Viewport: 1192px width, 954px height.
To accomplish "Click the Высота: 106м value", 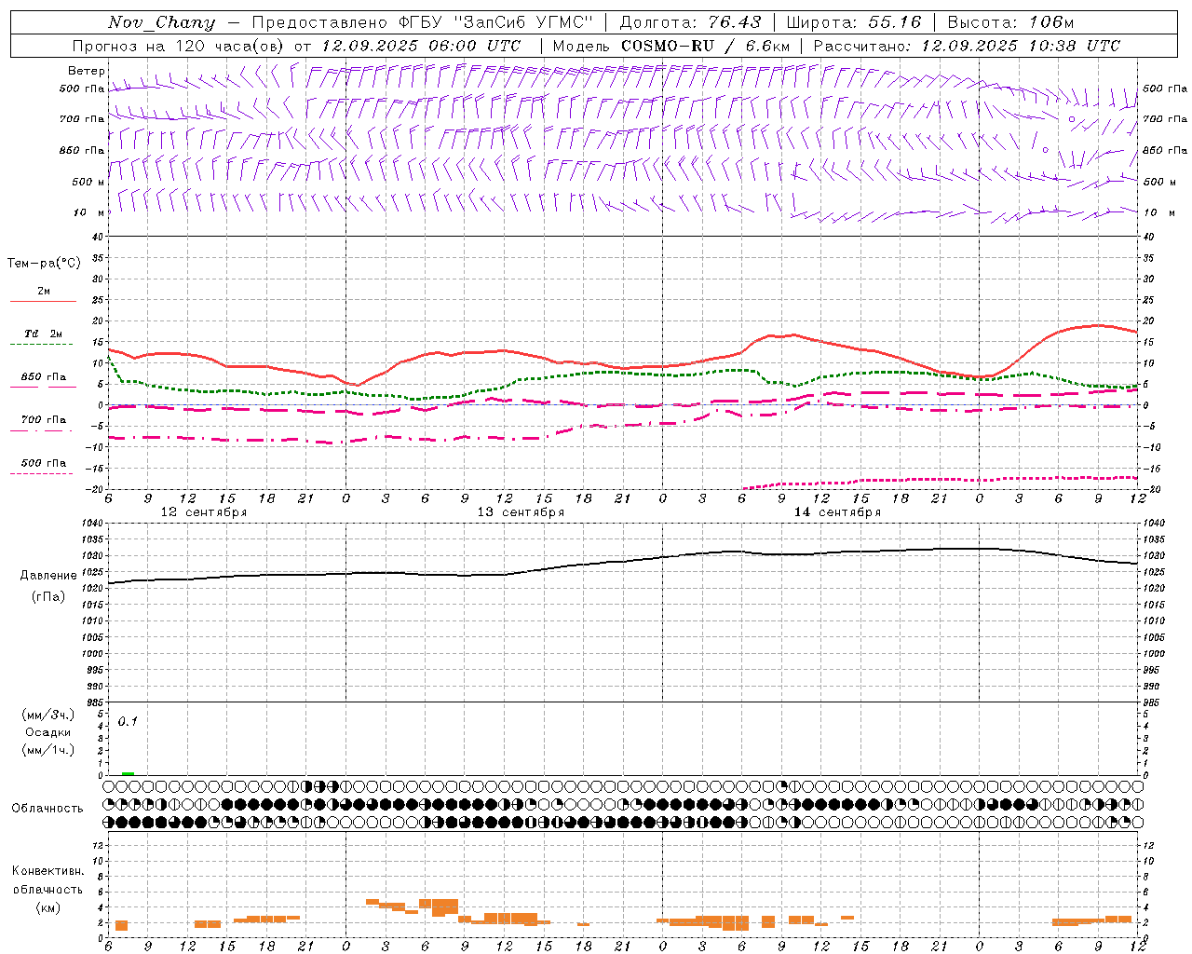I will pos(1010,22).
